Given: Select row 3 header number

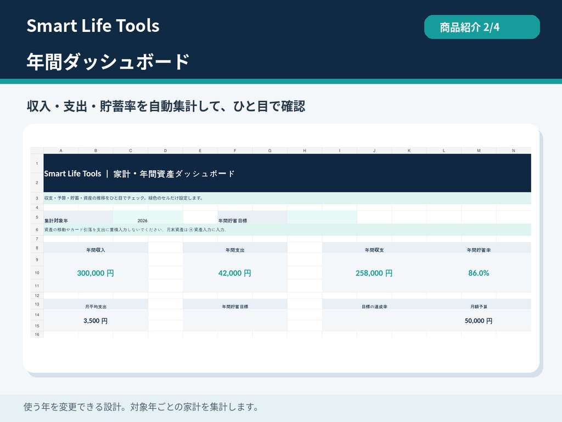Looking at the screenshot, I should (x=37, y=198).
